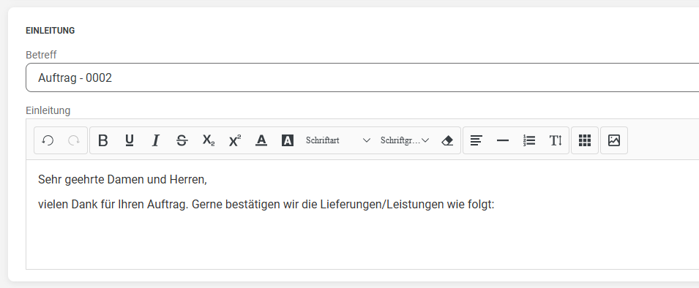The image size is (699, 288).
Task: Click the Betreff input field
Action: point(362,77)
